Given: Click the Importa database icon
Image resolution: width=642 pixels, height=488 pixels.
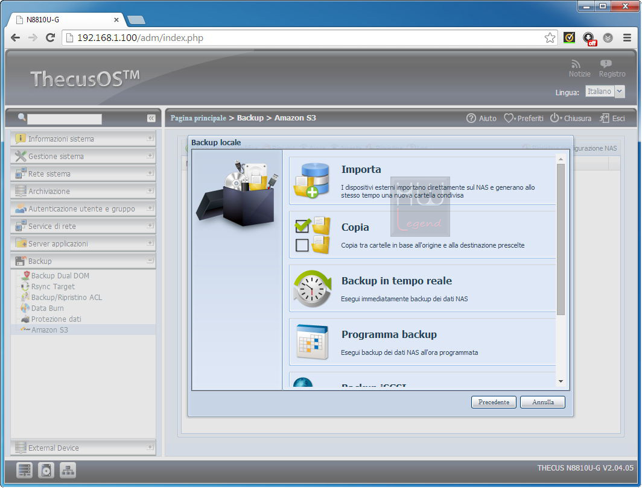Looking at the screenshot, I should click(311, 181).
